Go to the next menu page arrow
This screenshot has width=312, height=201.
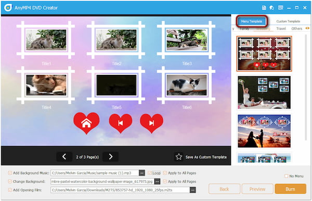click(x=111, y=157)
